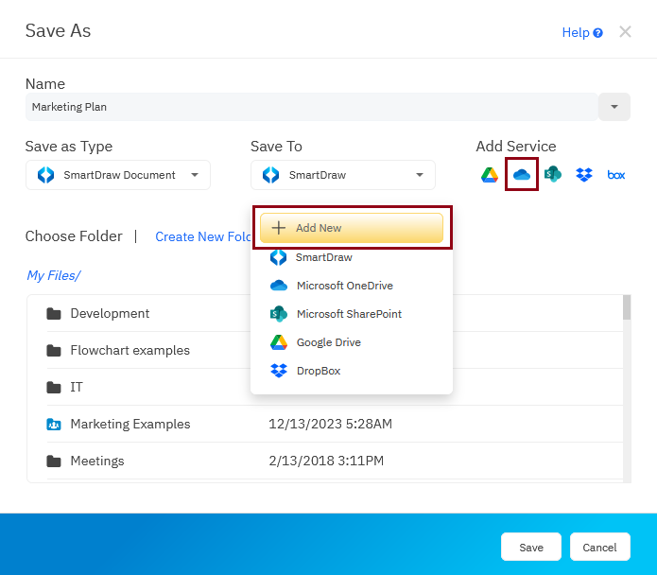
Task: Click the OneDrive cloud icon under Add Service
Action: [521, 175]
